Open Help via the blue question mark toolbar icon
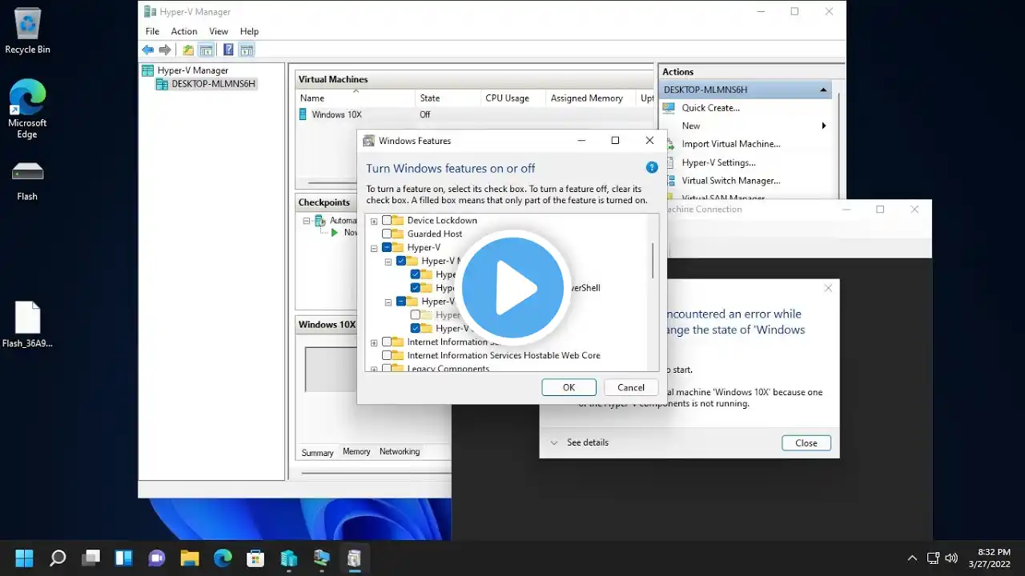 tap(228, 50)
